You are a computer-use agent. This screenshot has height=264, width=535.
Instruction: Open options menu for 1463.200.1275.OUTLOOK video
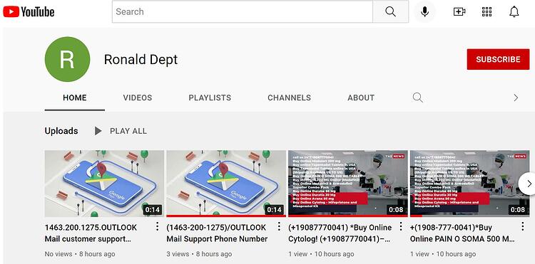[158, 226]
